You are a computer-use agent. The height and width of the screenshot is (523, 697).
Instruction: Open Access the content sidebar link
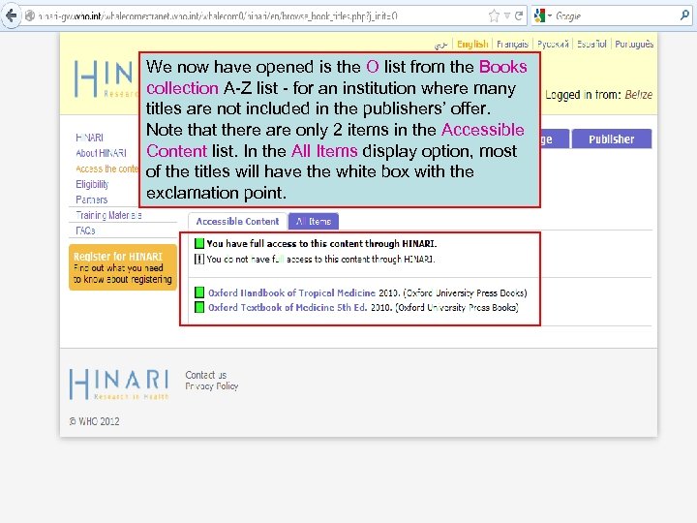pos(107,169)
